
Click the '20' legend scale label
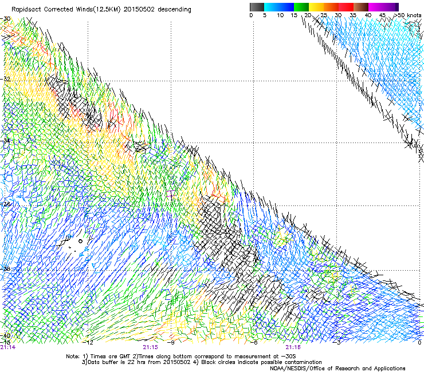pos(308,15)
